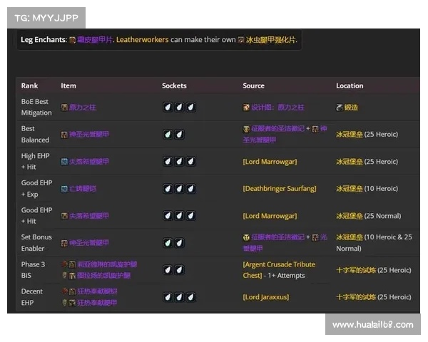Click the first socket gem in the Deathbringer Saurfang row
This screenshot has width=428, height=342.
pos(168,189)
